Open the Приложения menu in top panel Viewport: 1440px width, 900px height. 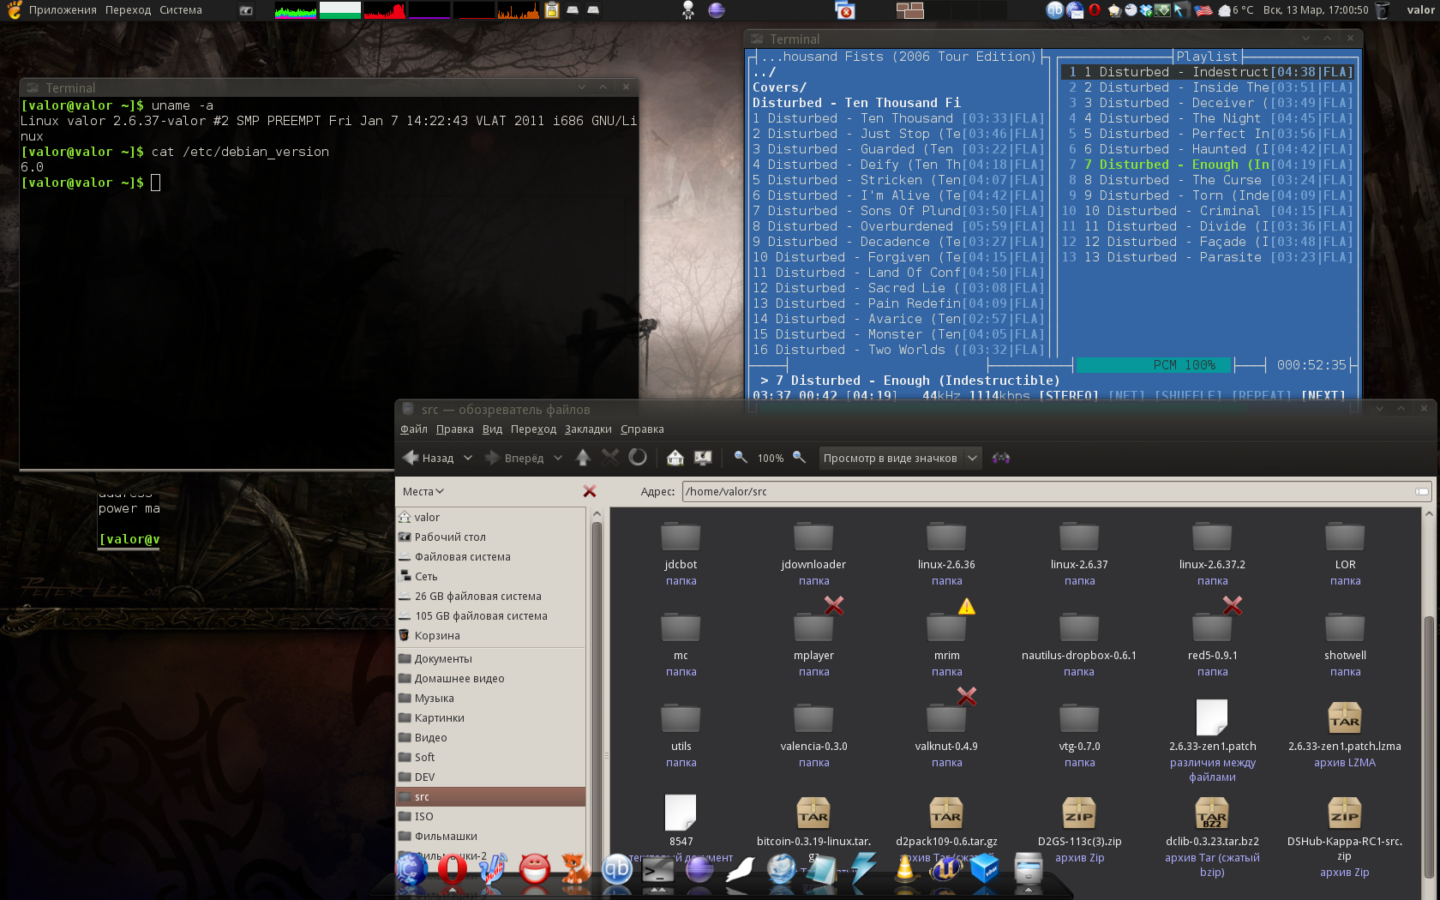(x=63, y=10)
